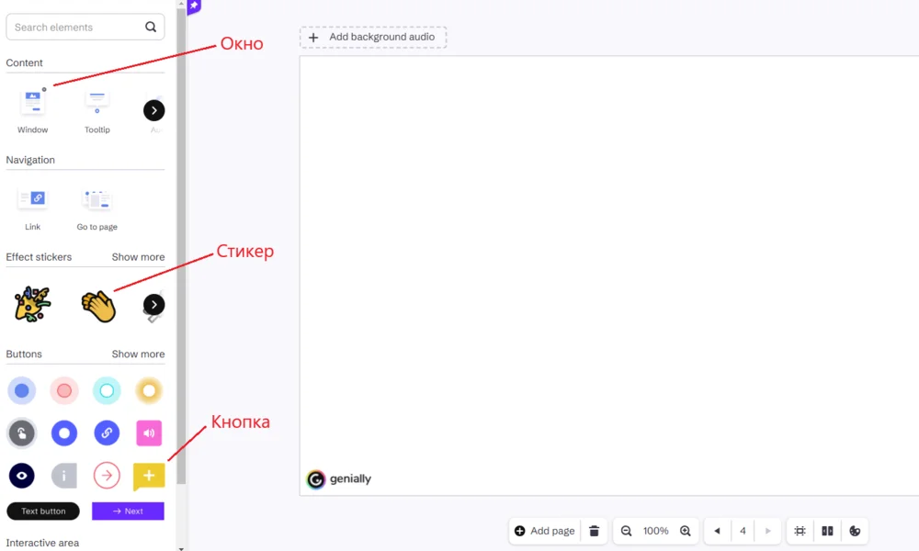Click the purple Next button element
The width and height of the screenshot is (919, 551).
pyautogui.click(x=128, y=512)
